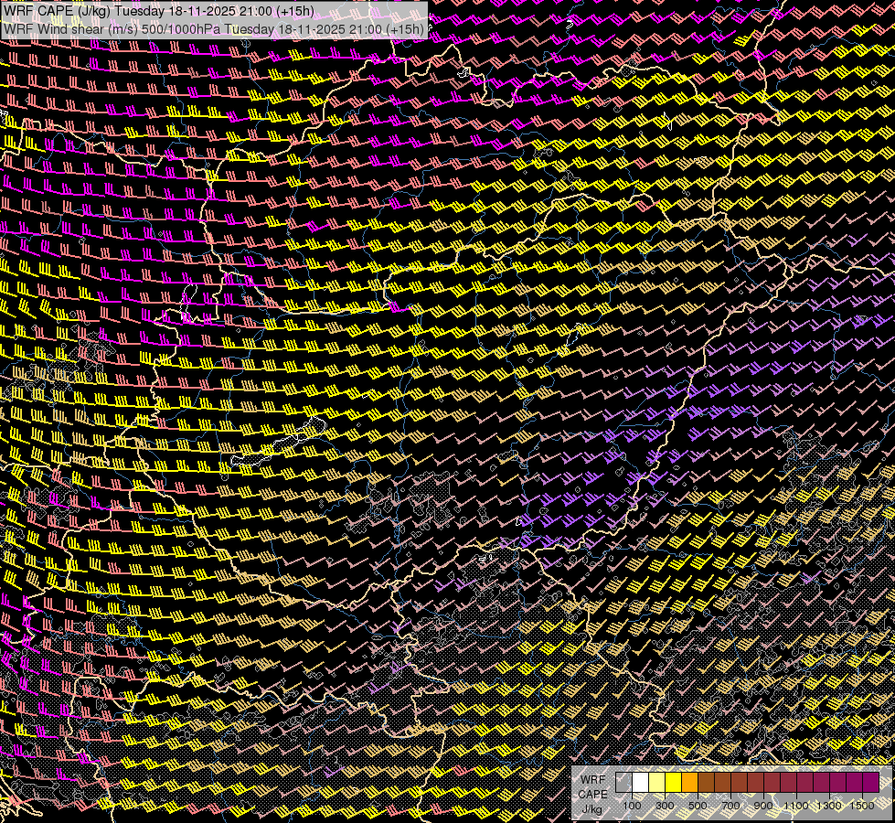This screenshot has width=895, height=823.
Task: Click the 100 label on the CAPE legend
Action: coord(632,806)
